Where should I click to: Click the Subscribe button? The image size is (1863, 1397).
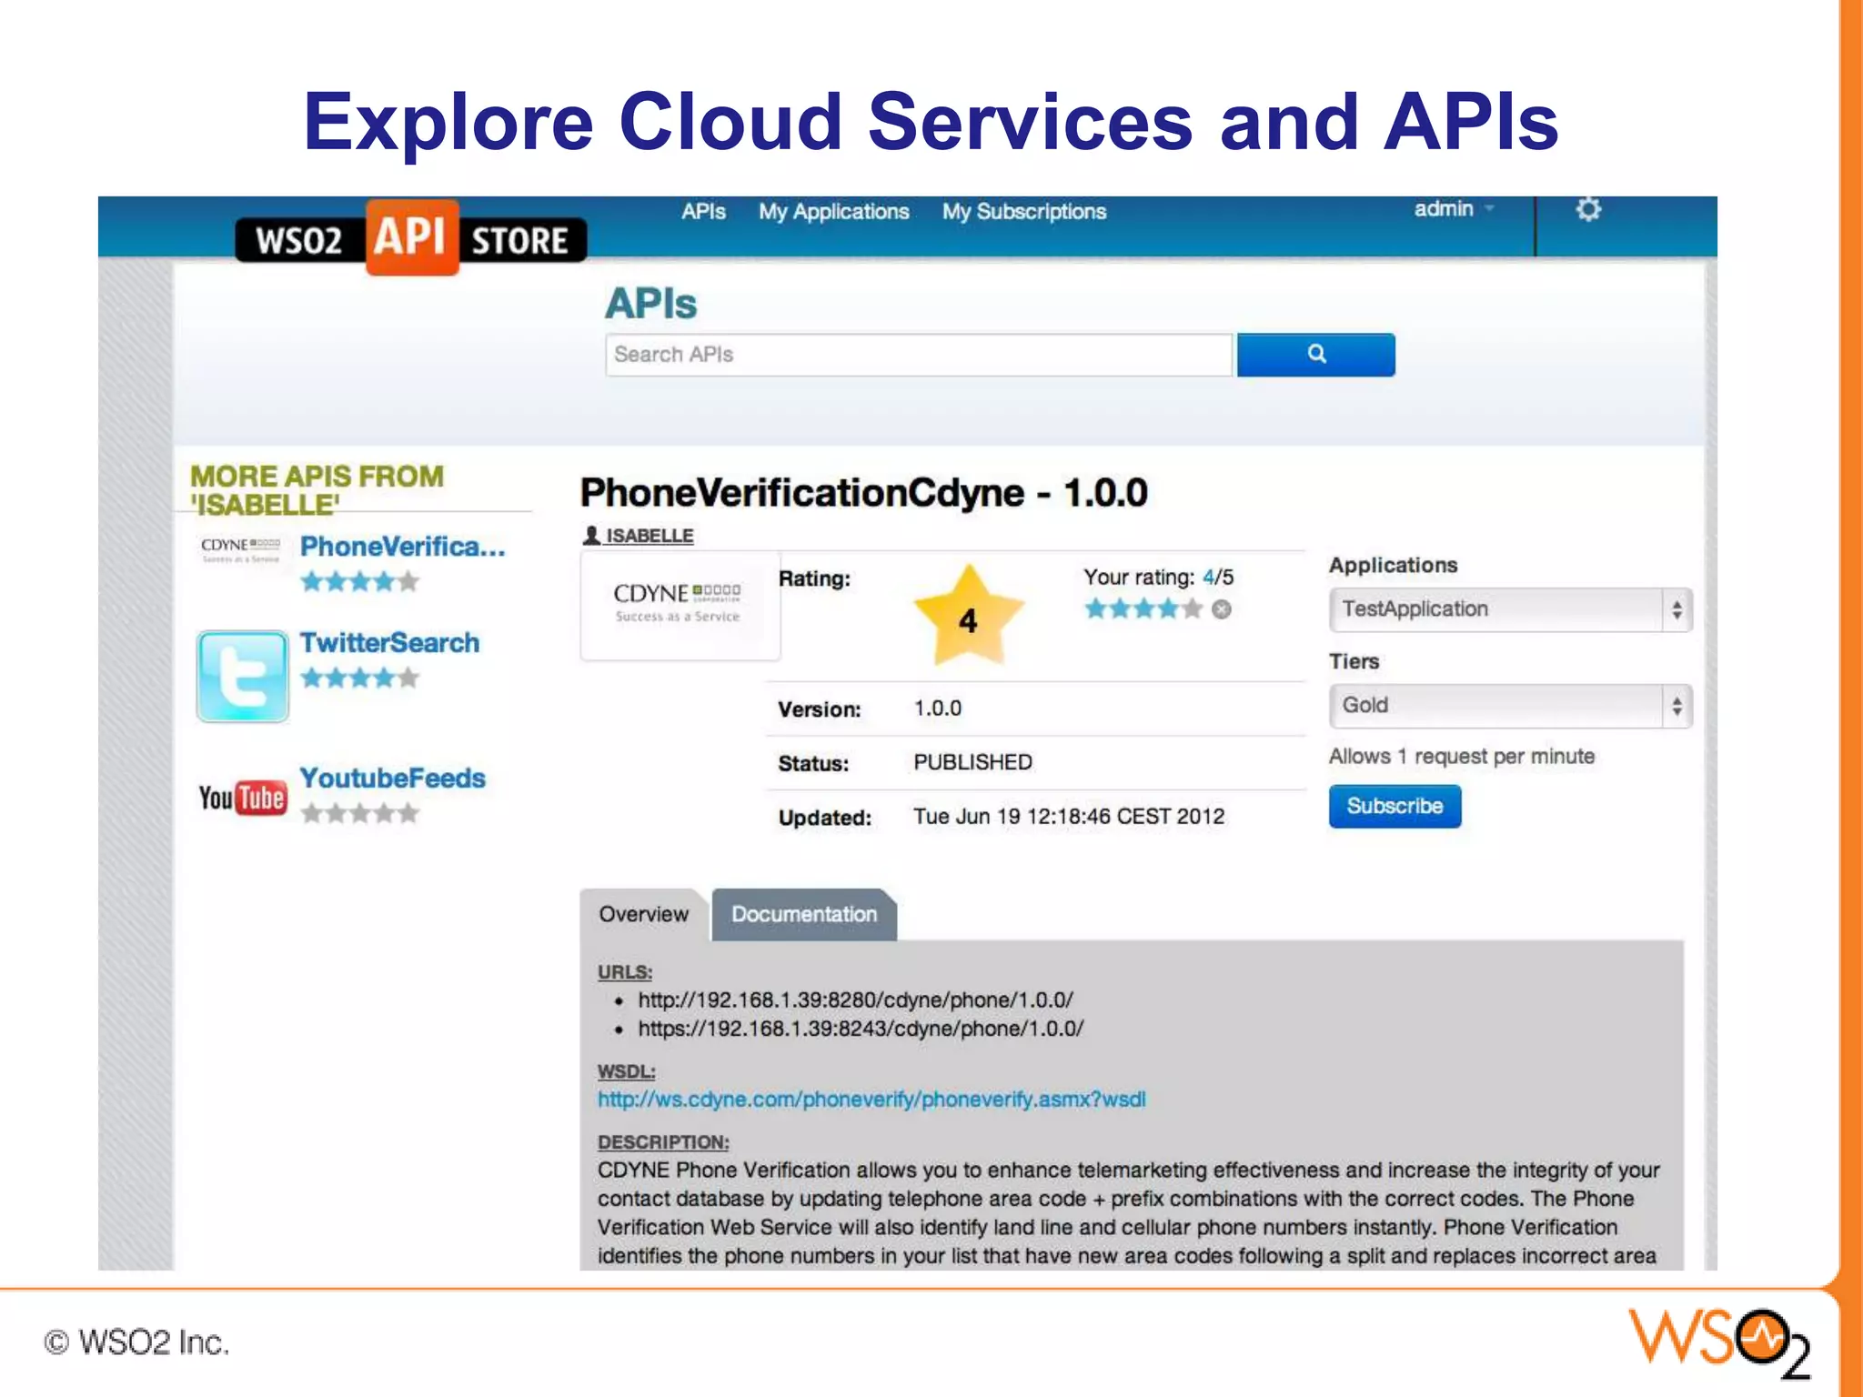(x=1395, y=806)
